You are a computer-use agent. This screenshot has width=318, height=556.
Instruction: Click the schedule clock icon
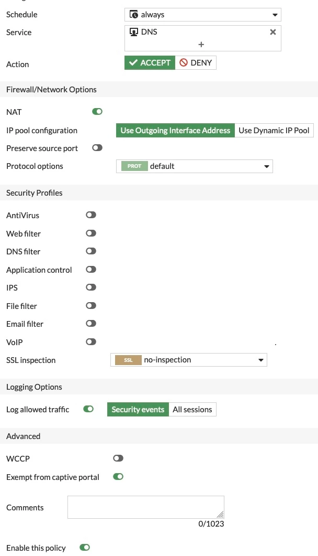(134, 15)
